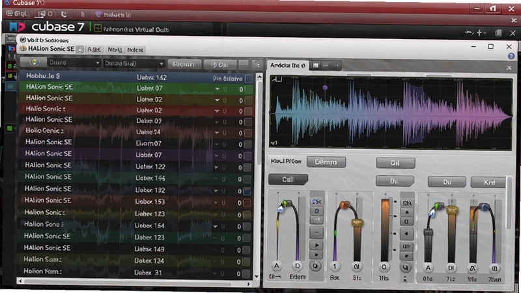521x293 pixels.
Task: Click the Oal button
Action: point(395,163)
